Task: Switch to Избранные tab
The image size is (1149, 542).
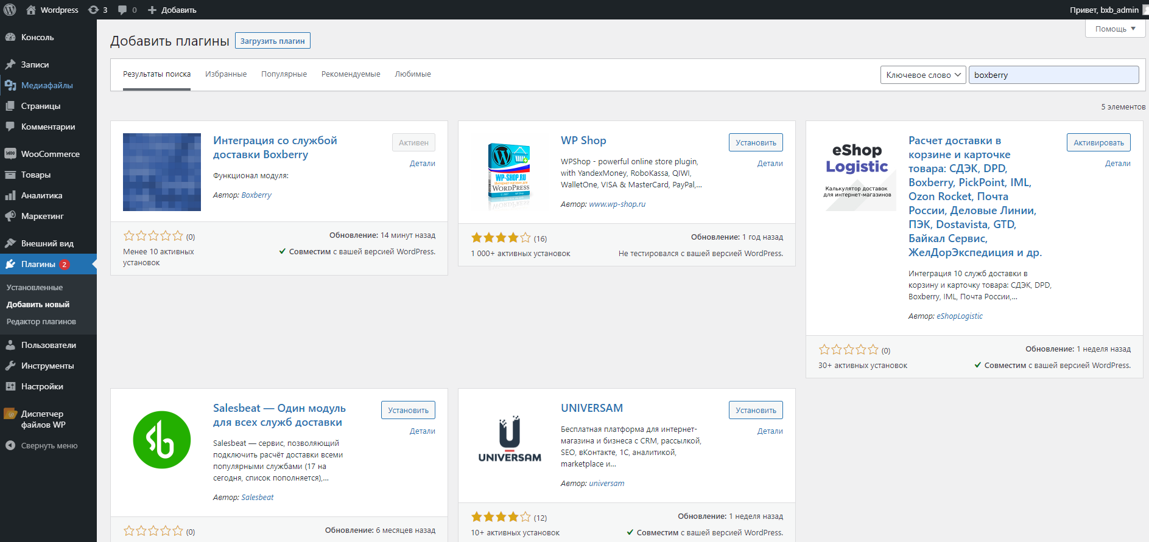Action: pos(226,74)
